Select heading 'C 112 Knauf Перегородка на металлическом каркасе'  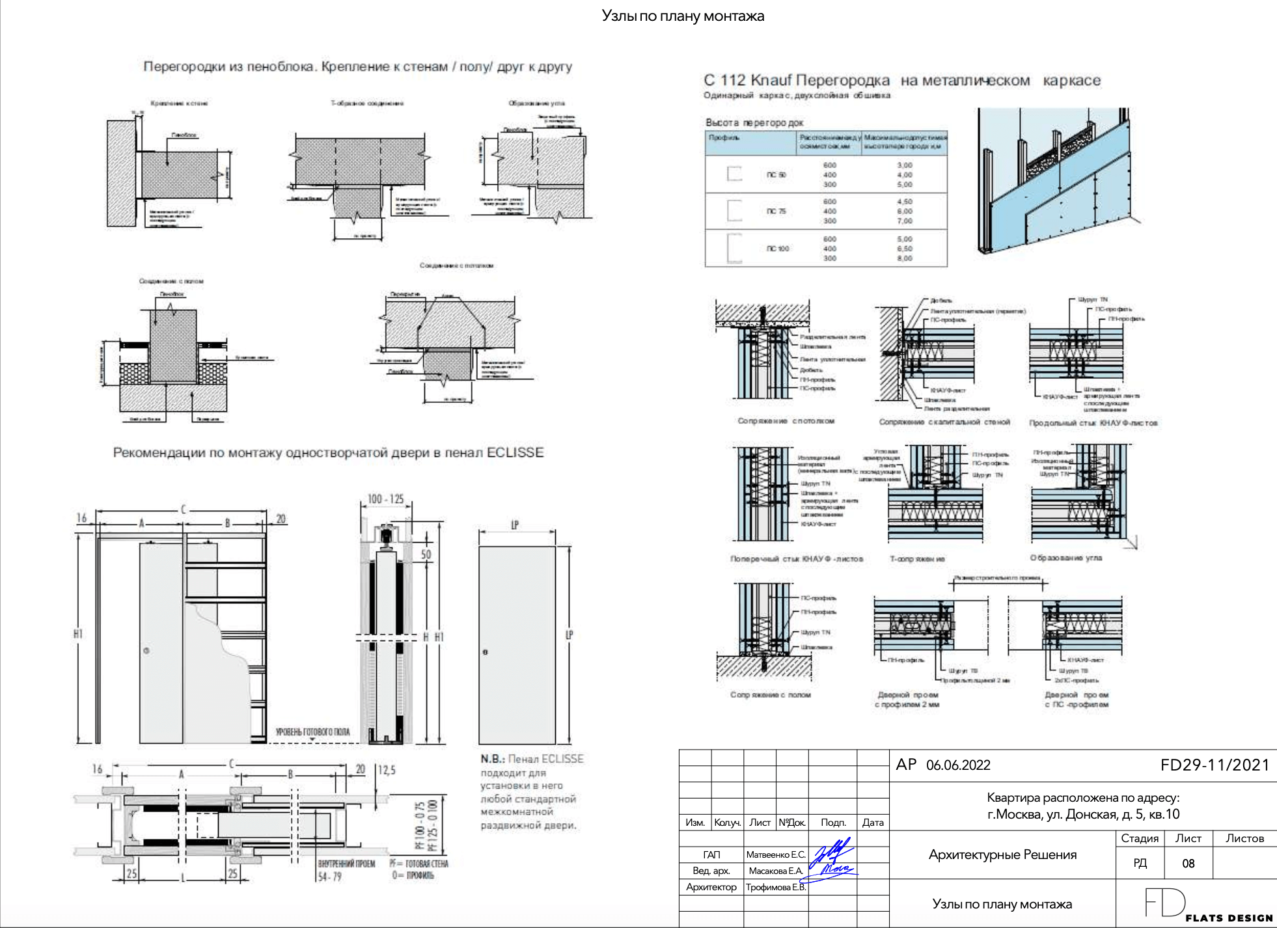pyautogui.click(x=902, y=80)
